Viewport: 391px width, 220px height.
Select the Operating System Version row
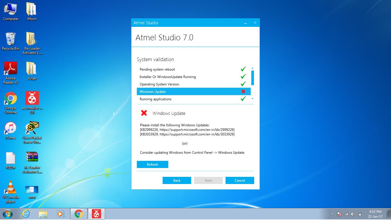[x=194, y=84]
